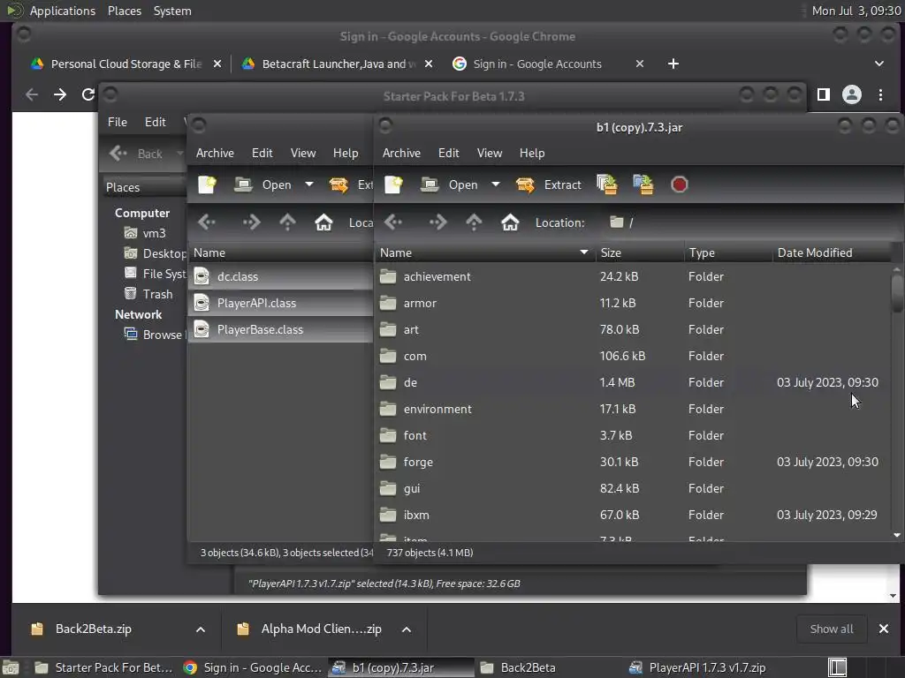This screenshot has height=678, width=905.
Task: Expand Open dropdown arrow in left archive window
Action: 308,185
